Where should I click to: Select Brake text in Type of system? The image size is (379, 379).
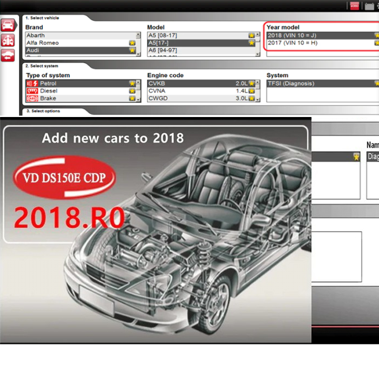tap(48, 99)
